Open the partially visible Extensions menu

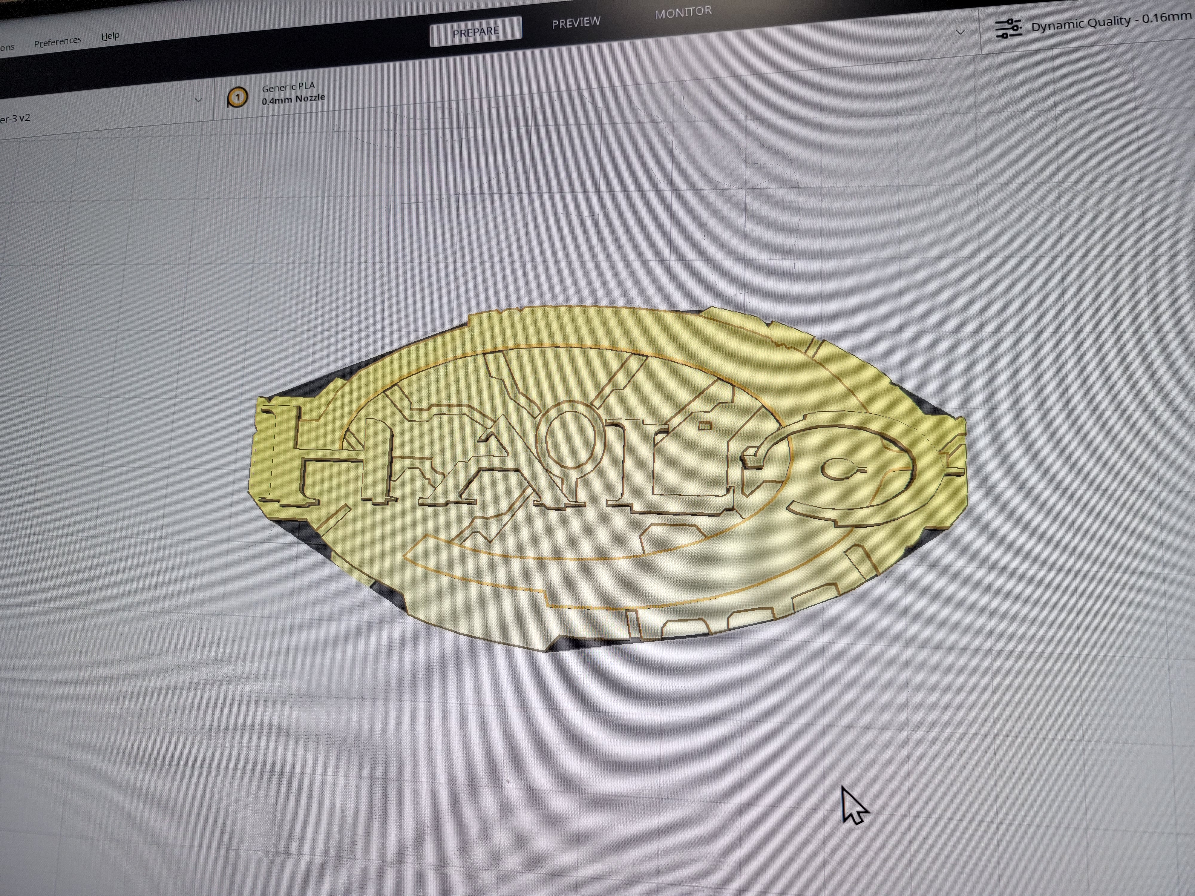coord(7,47)
